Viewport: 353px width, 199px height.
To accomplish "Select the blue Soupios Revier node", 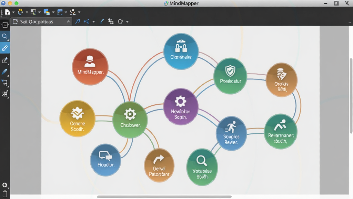I will [231, 133].
